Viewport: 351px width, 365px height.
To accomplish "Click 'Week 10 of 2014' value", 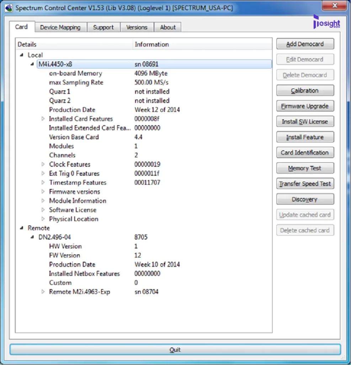I will pos(157,264).
